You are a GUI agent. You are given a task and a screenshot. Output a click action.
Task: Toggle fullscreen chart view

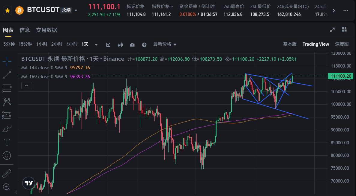coord(332,30)
